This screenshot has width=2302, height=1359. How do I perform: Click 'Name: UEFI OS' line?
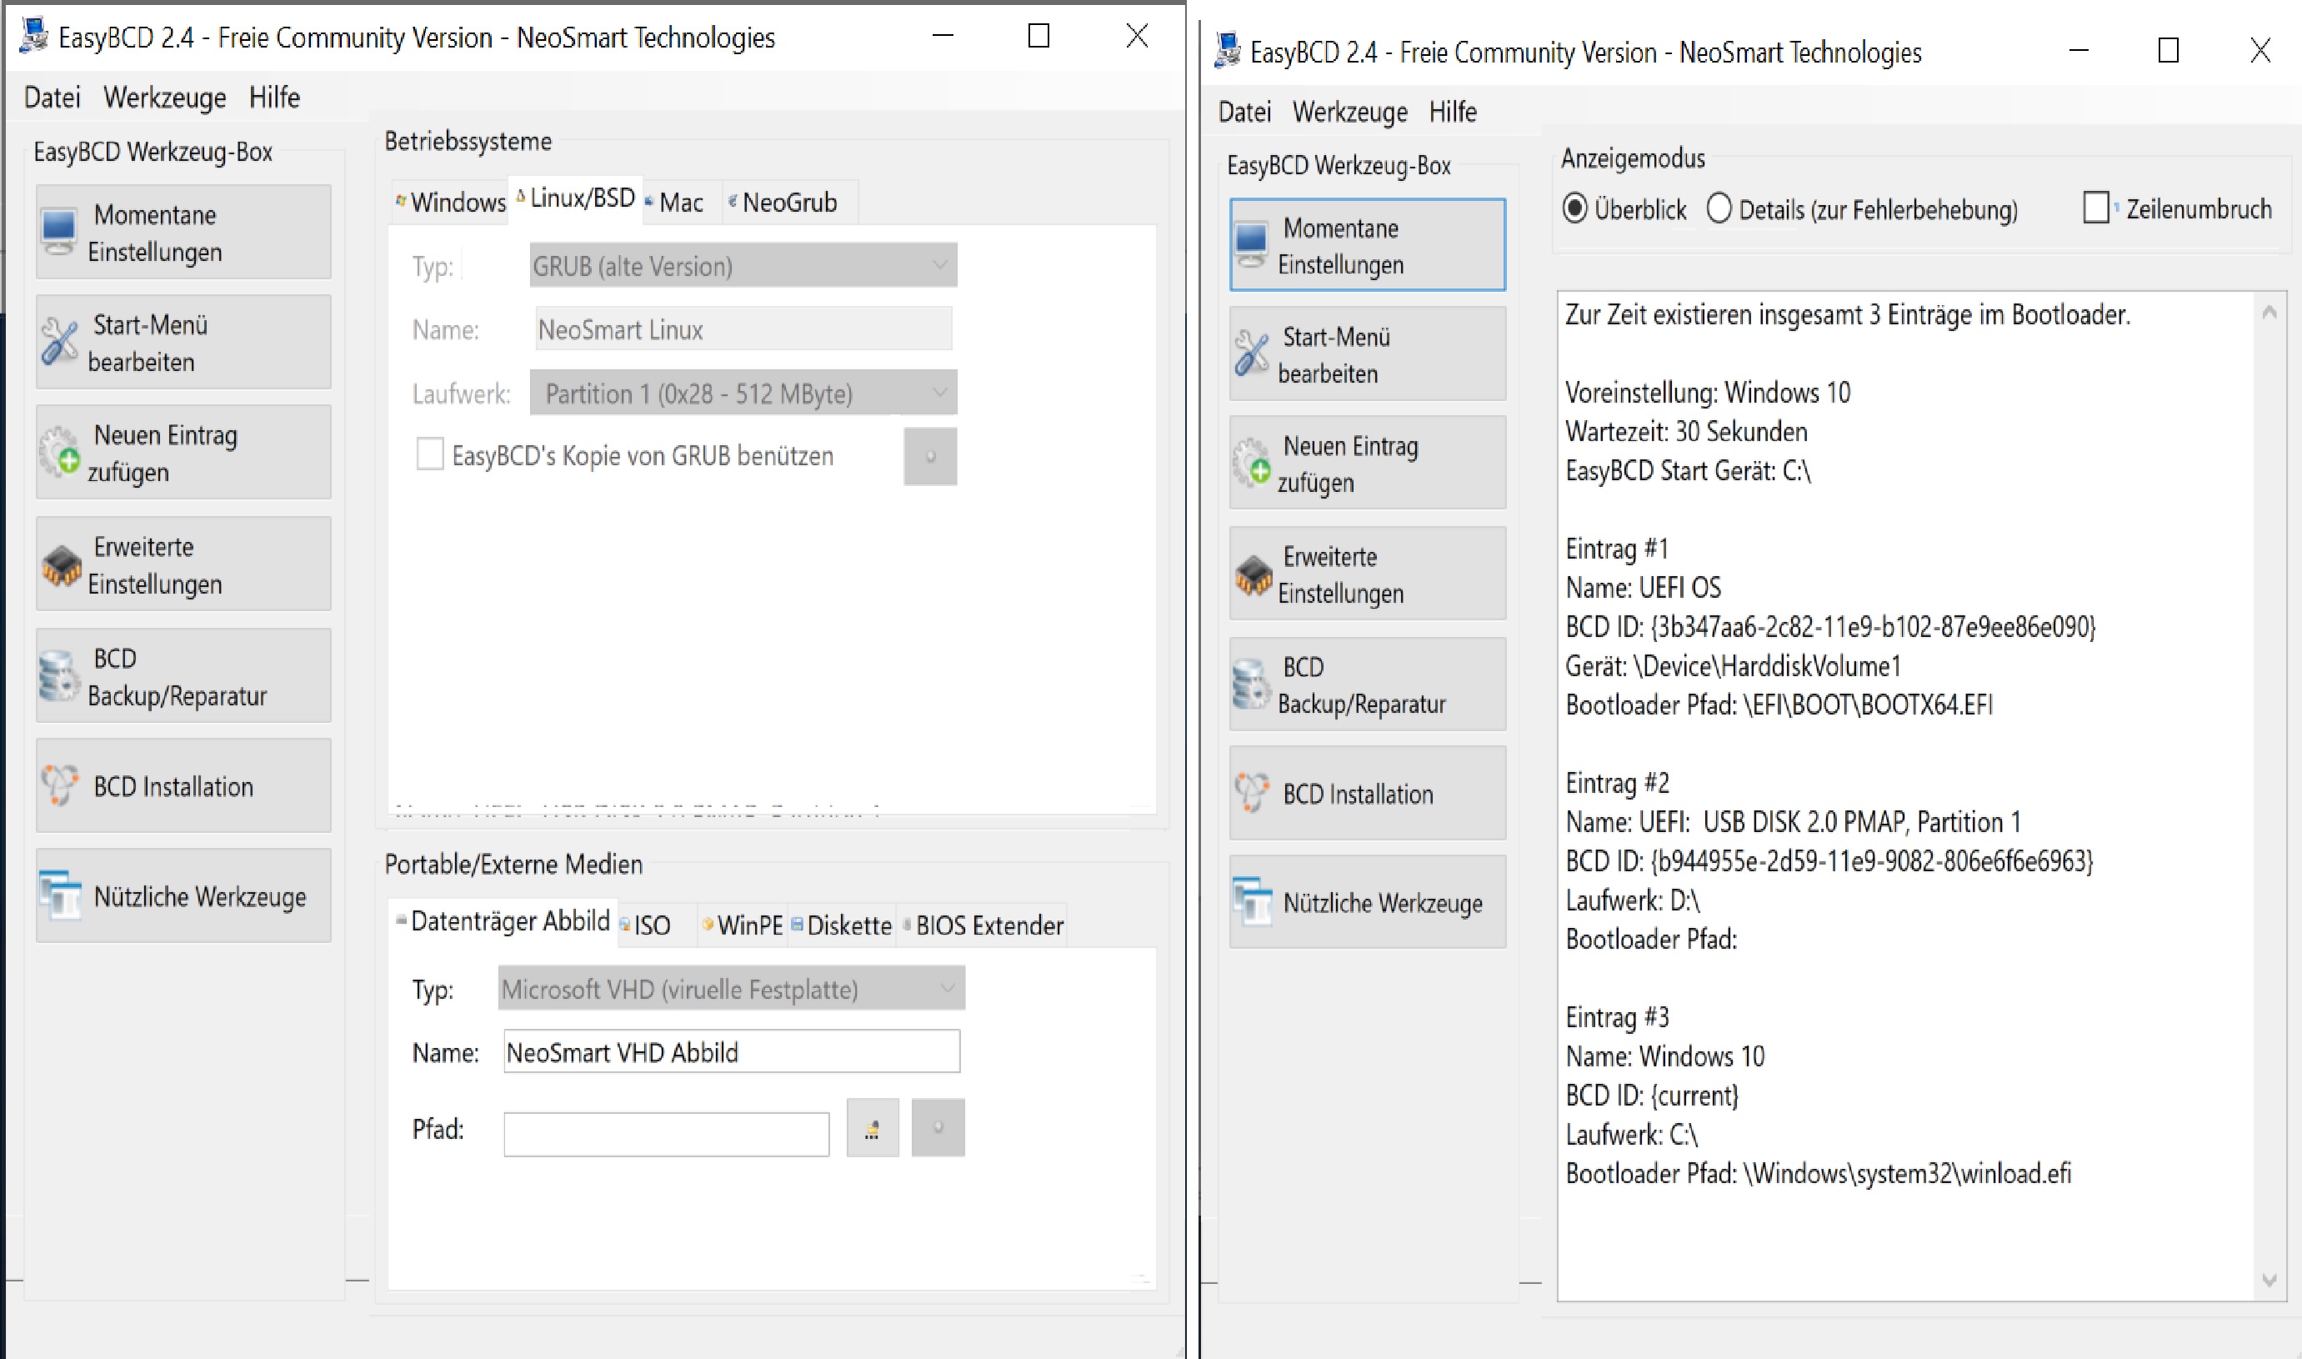pyautogui.click(x=1643, y=588)
